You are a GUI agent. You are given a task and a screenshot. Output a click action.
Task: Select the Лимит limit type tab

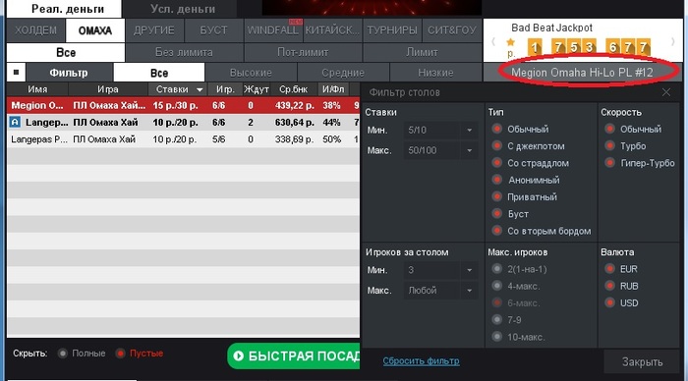pyautogui.click(x=422, y=53)
